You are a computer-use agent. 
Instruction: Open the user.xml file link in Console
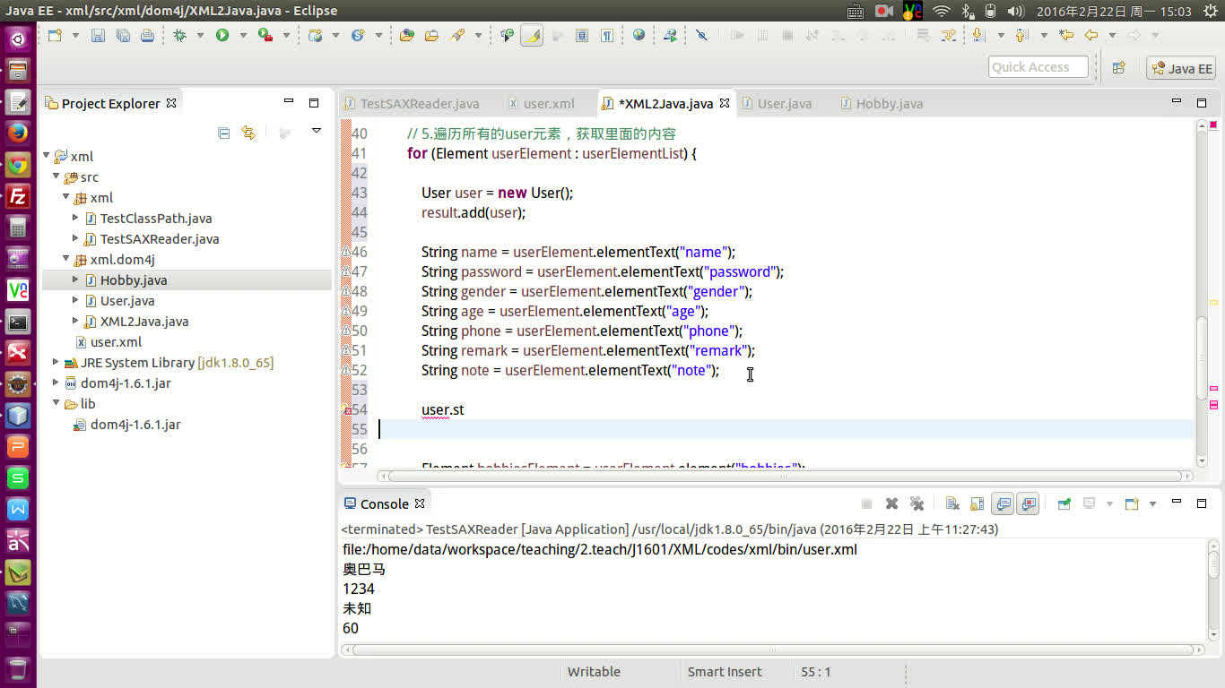click(597, 549)
